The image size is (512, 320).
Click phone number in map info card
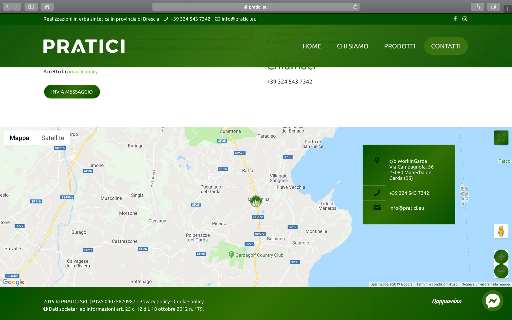click(x=409, y=193)
